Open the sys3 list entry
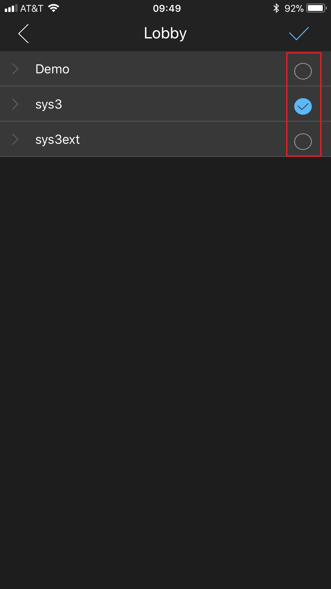Viewport: 331px width, 589px height. pos(49,104)
